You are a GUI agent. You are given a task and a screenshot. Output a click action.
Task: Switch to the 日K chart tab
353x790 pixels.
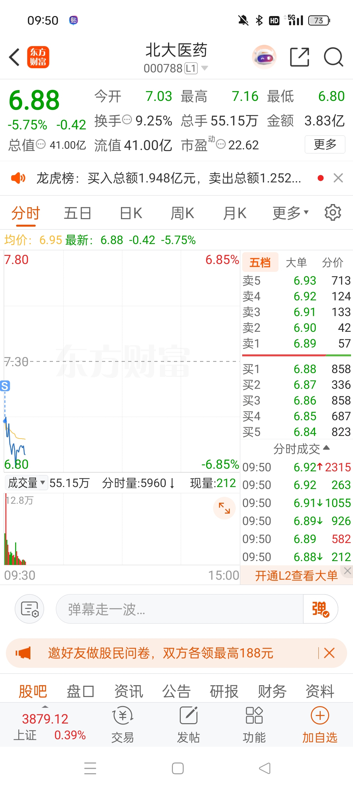[131, 213]
